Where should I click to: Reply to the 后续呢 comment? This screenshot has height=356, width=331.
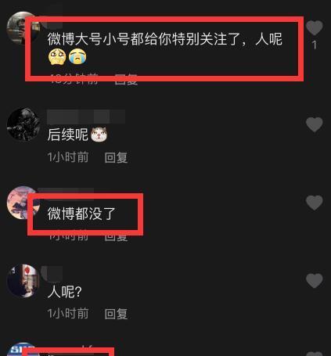pos(116,157)
